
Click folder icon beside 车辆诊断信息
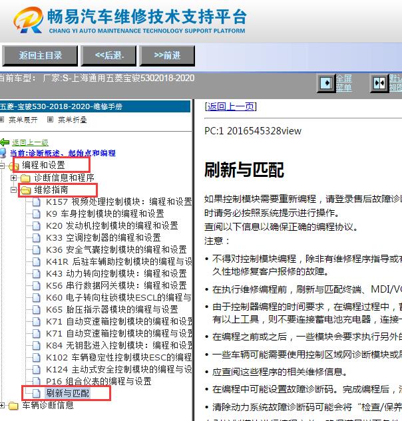tap(13, 406)
